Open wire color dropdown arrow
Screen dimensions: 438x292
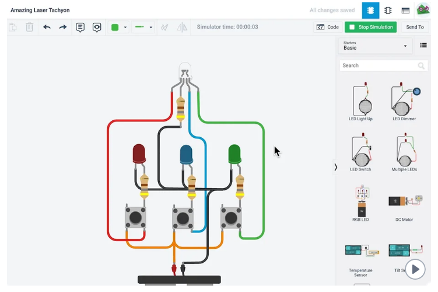point(125,27)
